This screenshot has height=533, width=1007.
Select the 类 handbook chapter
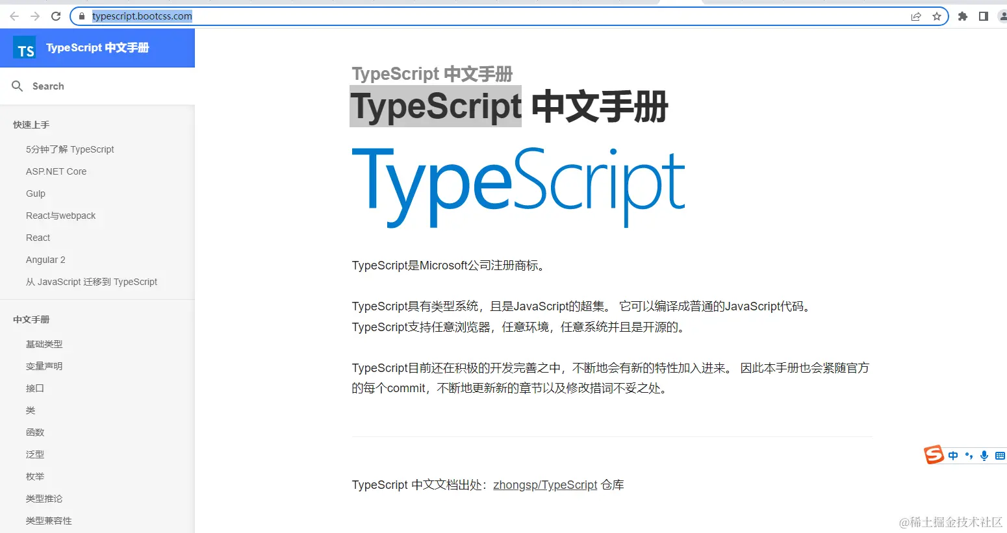[31, 410]
